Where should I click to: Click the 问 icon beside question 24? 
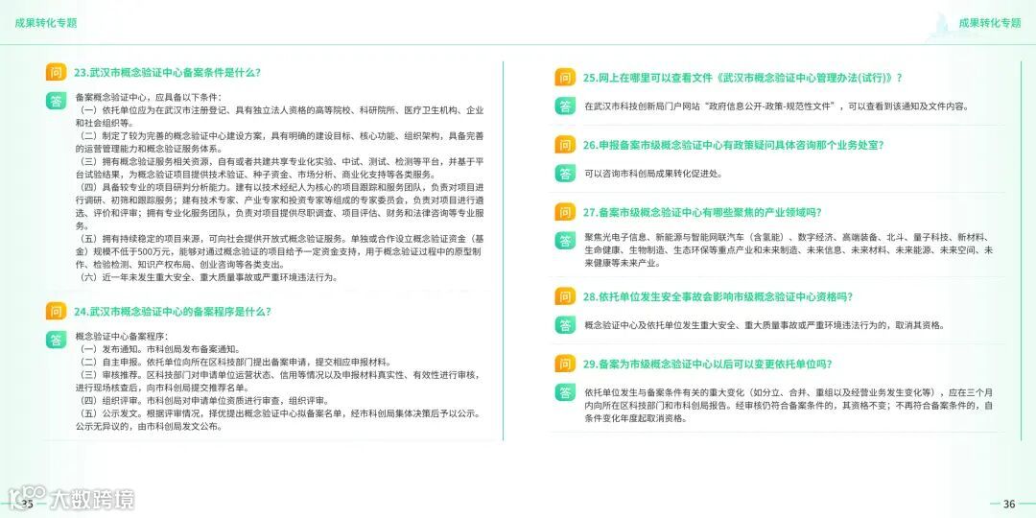click(x=57, y=311)
